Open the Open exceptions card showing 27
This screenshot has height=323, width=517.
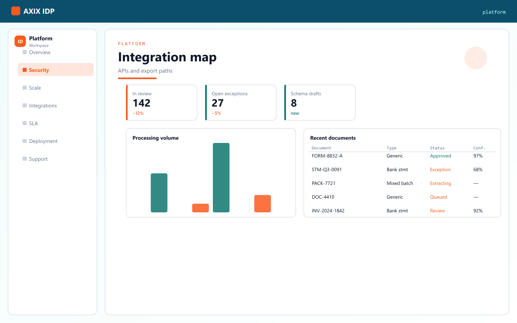(241, 103)
